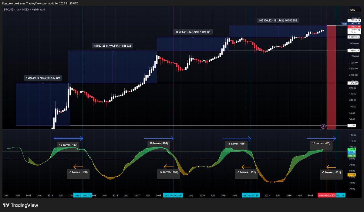The width and height of the screenshot is (364, 212).
Task: Click the red projection rectangle on the chart
Action: pos(331,77)
